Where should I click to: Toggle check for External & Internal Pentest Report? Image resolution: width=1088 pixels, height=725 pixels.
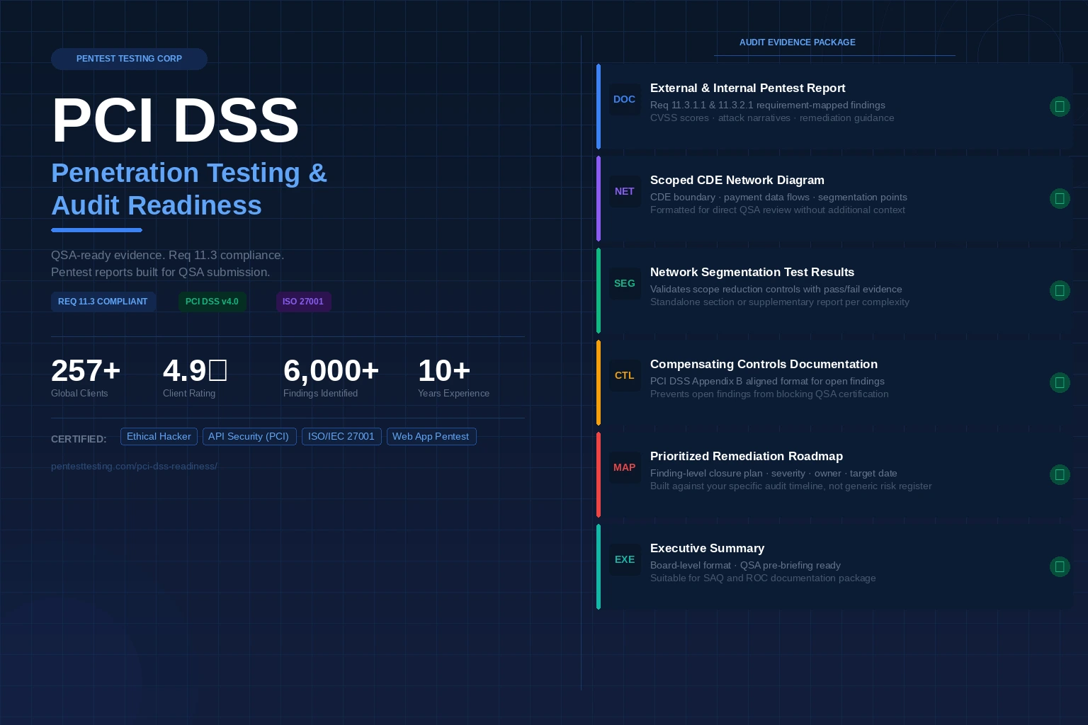(x=1060, y=106)
